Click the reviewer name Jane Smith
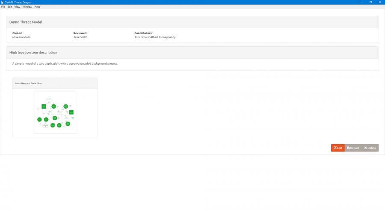This screenshot has height=210, width=385. 80,37
